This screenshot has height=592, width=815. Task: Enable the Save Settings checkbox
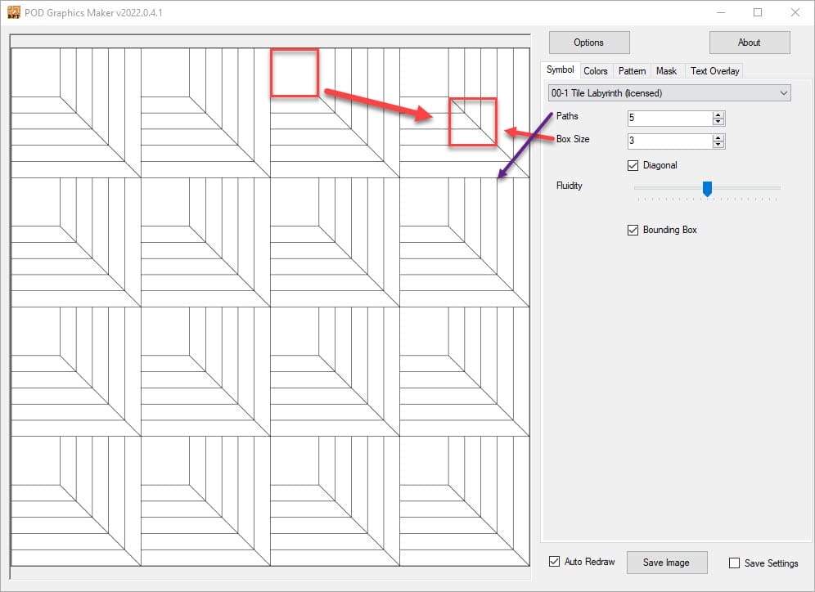[x=734, y=563]
